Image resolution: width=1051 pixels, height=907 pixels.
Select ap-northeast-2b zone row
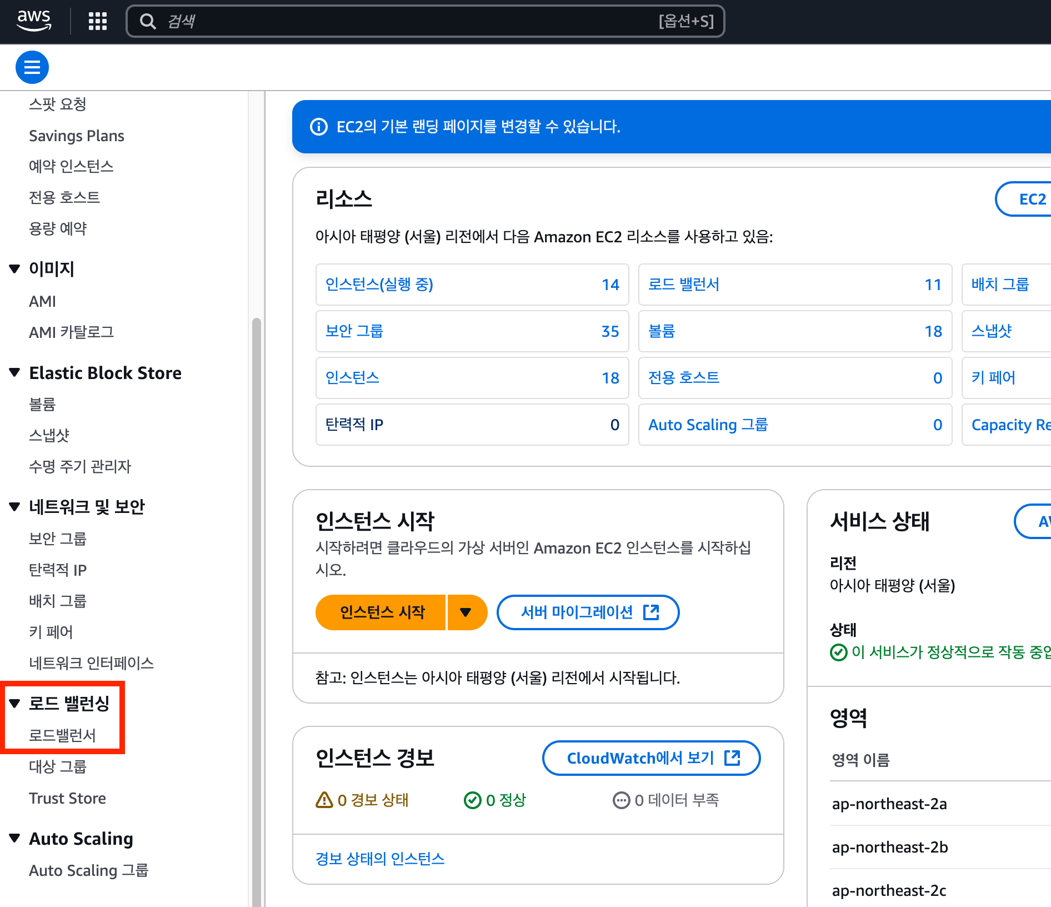tap(940, 847)
